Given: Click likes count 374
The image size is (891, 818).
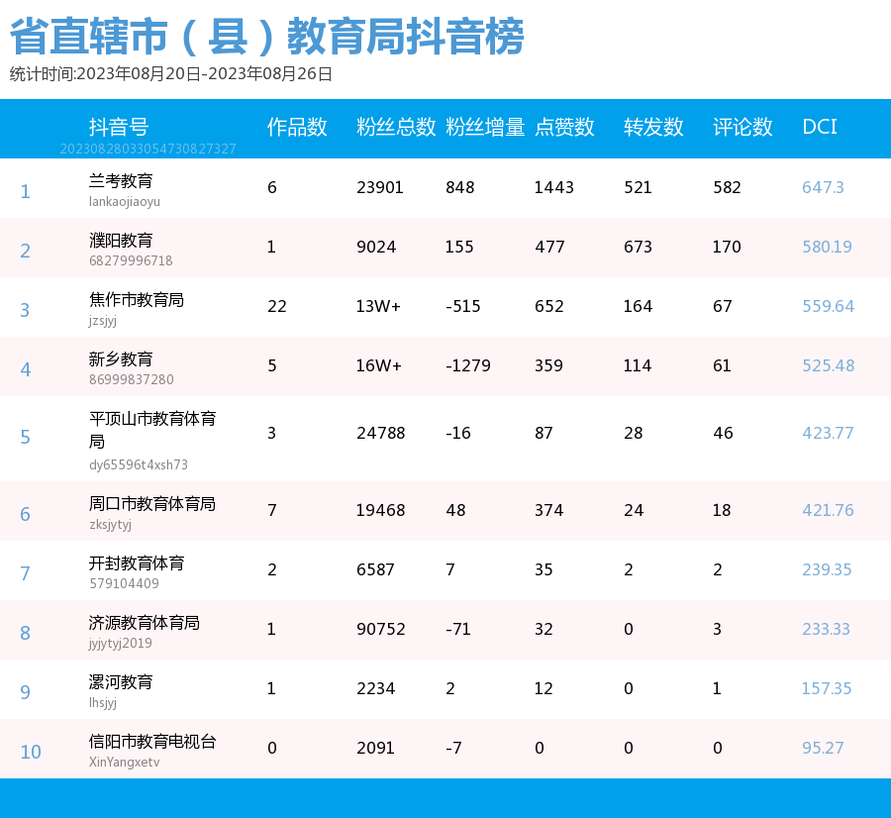Looking at the screenshot, I should click(x=548, y=510).
